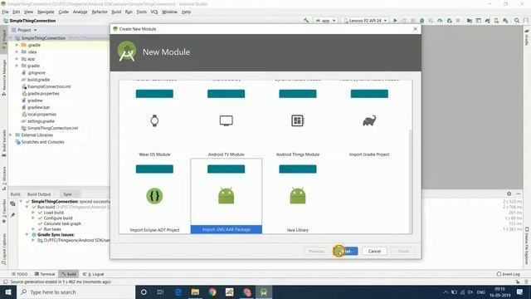The width and height of the screenshot is (531, 299).
Task: Expand the .idea folder
Action: click(17, 51)
